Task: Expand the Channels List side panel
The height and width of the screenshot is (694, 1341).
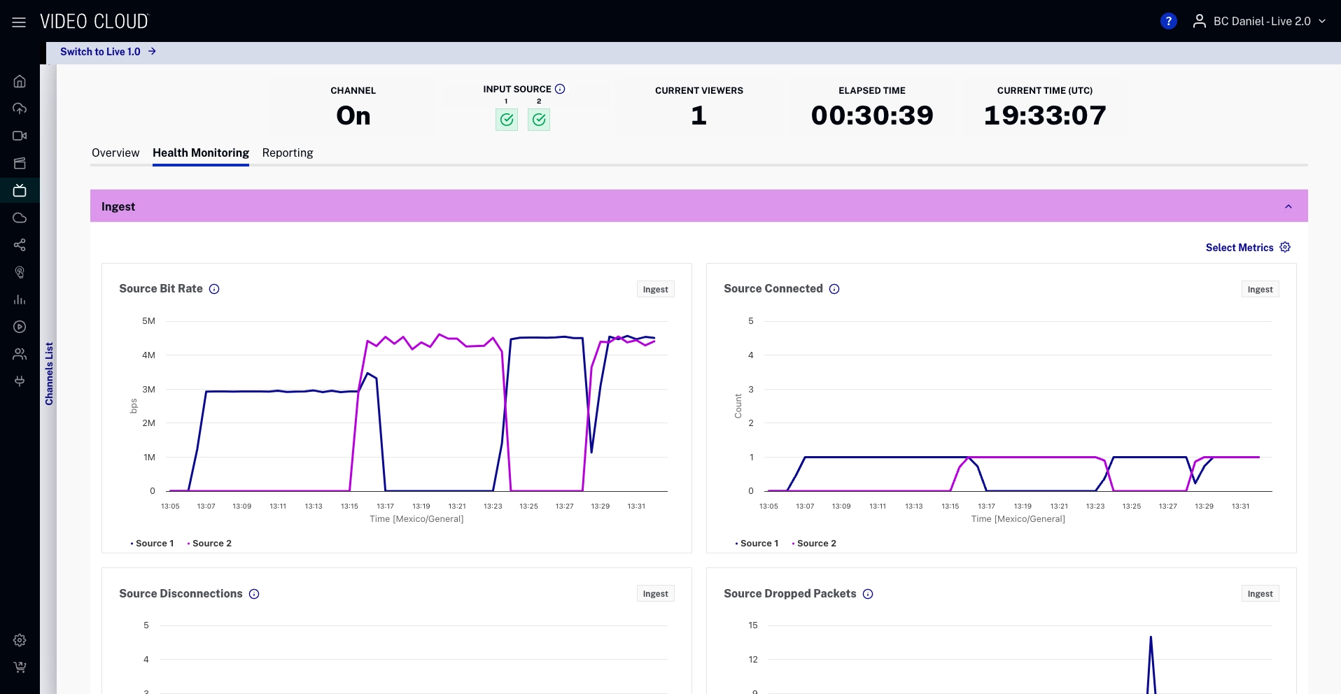Action: (x=49, y=374)
